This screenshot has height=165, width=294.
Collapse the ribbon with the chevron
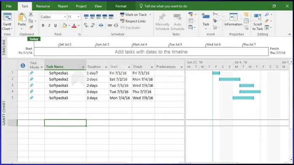[x=289, y=34]
